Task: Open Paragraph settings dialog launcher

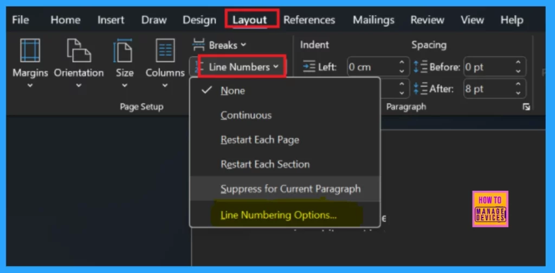Action: (x=526, y=107)
